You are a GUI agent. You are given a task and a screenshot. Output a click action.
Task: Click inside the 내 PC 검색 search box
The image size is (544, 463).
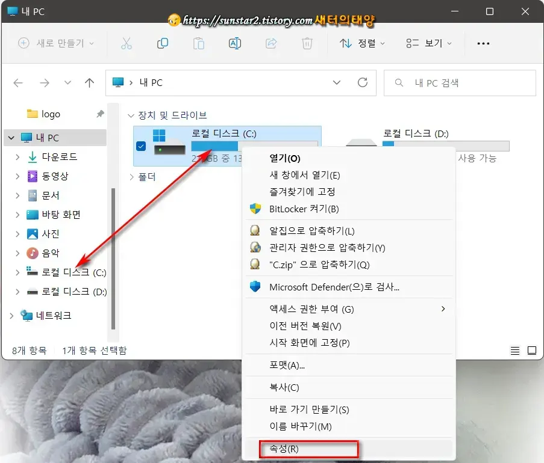[x=460, y=83]
